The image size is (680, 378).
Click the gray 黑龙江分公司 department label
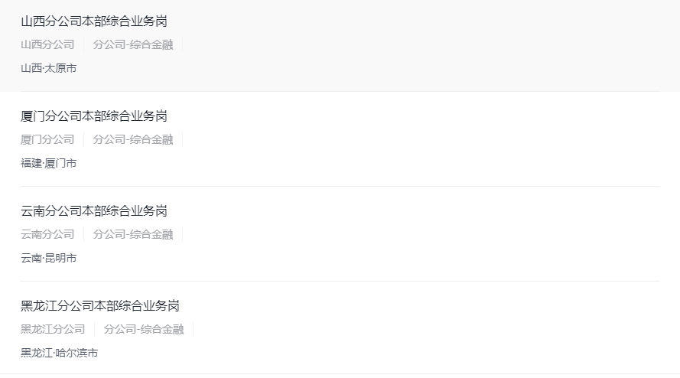53,329
